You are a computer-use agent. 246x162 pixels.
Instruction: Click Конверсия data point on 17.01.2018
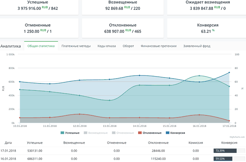[x=229, y=73]
